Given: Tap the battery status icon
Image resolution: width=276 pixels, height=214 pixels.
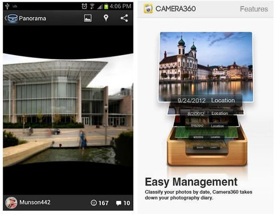Looking at the screenshot, I should tap(106, 6).
